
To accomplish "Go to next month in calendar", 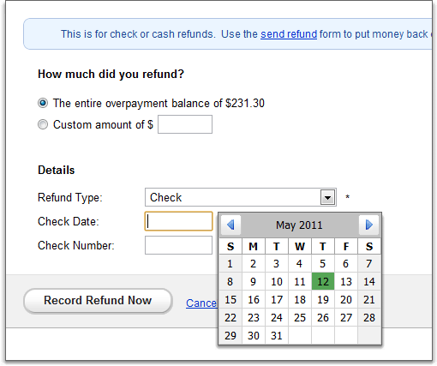I will point(368,225).
